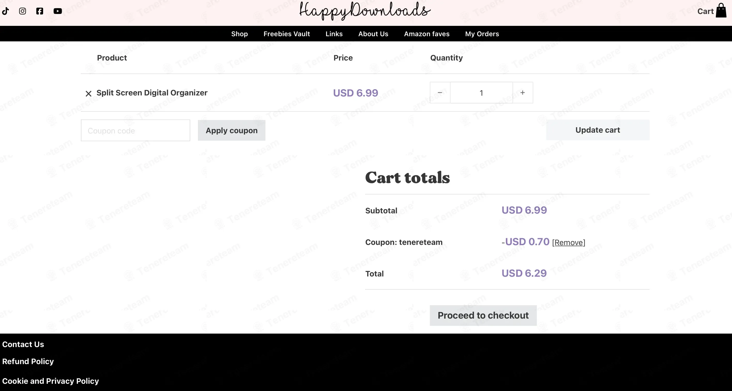Click the Coupon: tenereteam label
732x391 pixels.
coord(404,242)
